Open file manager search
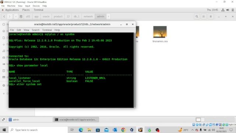Viewport: 236px width, 133px height. 197,16
